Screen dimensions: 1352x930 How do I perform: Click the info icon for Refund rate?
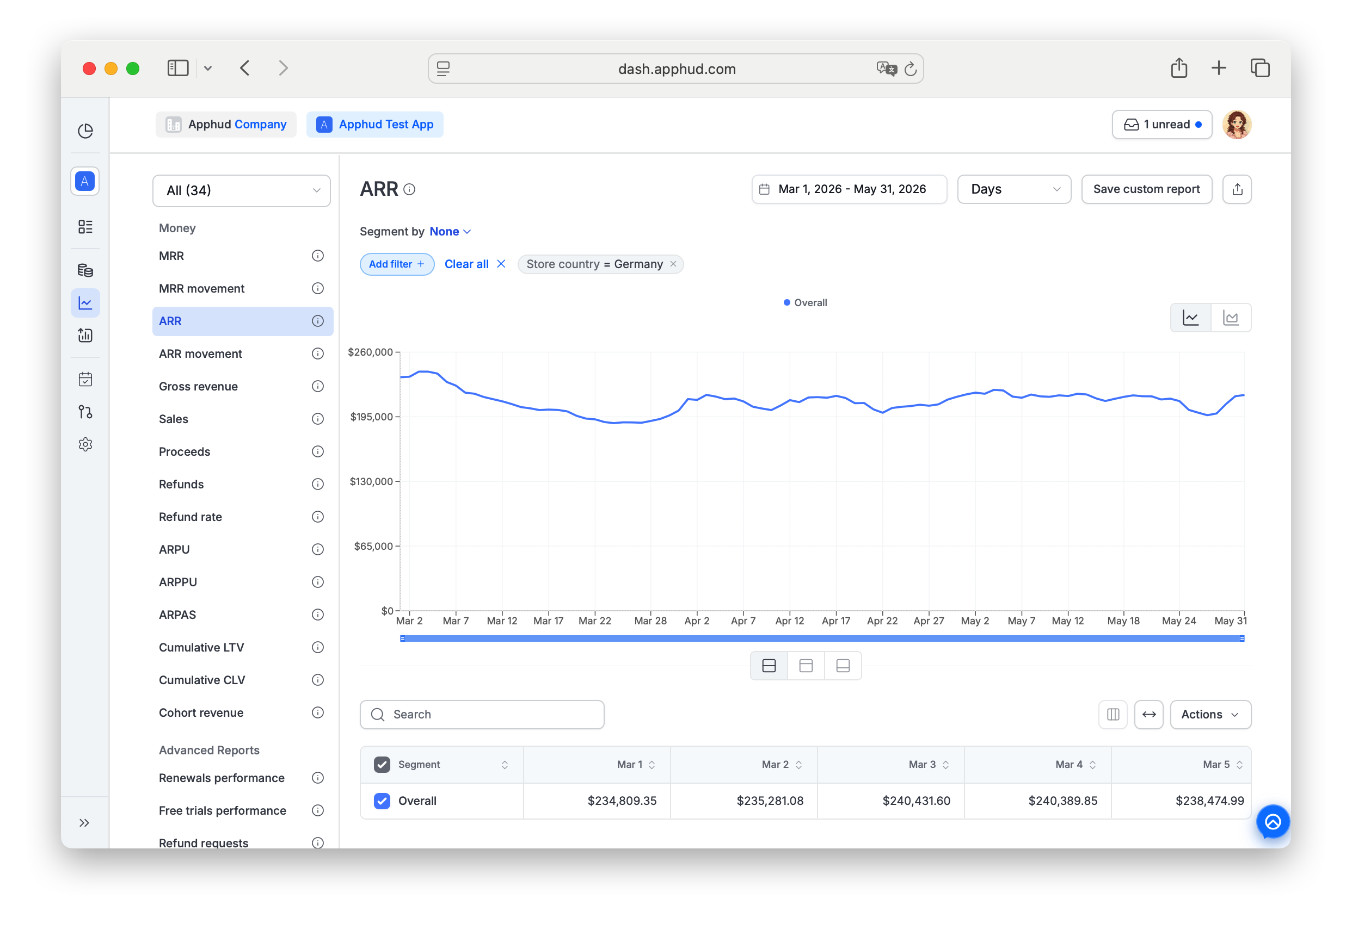(318, 517)
